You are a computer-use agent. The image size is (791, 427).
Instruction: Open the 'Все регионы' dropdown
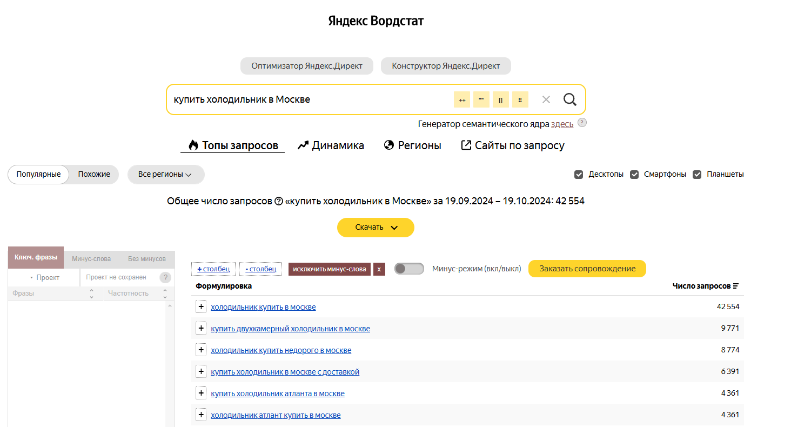coord(166,175)
